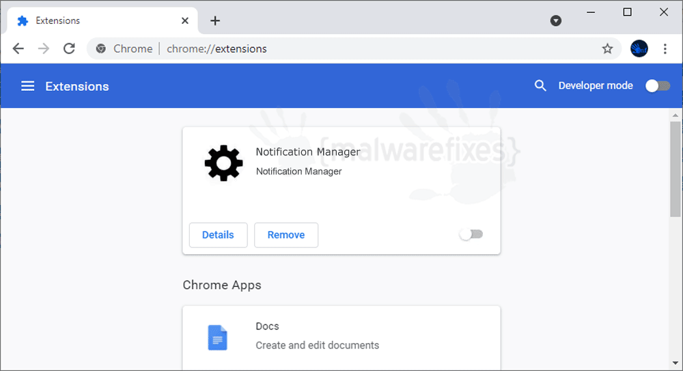Viewport: 683px width, 371px height.
Task: Close the Chrome window
Action: point(663,12)
